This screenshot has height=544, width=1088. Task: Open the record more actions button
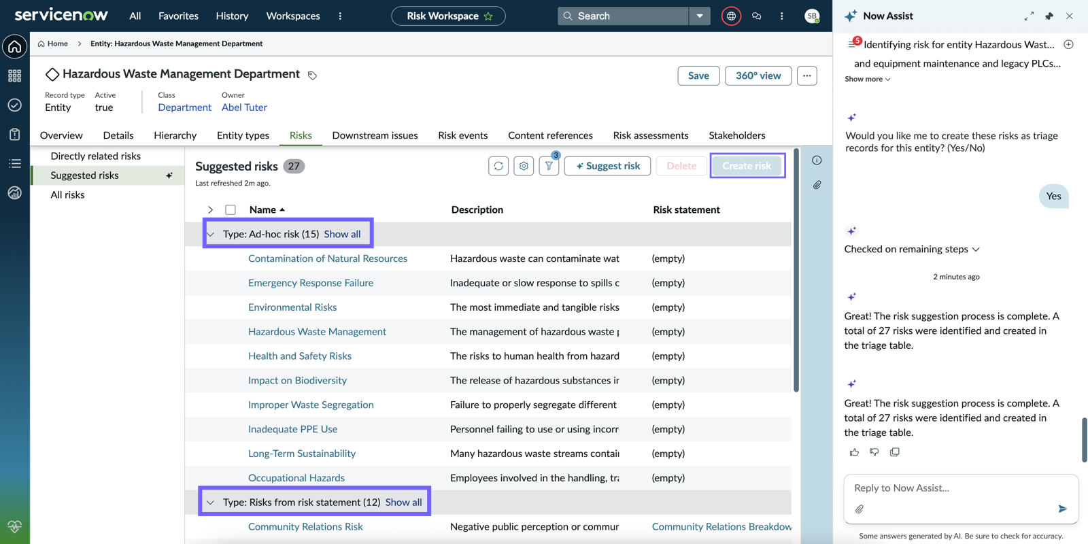(807, 75)
